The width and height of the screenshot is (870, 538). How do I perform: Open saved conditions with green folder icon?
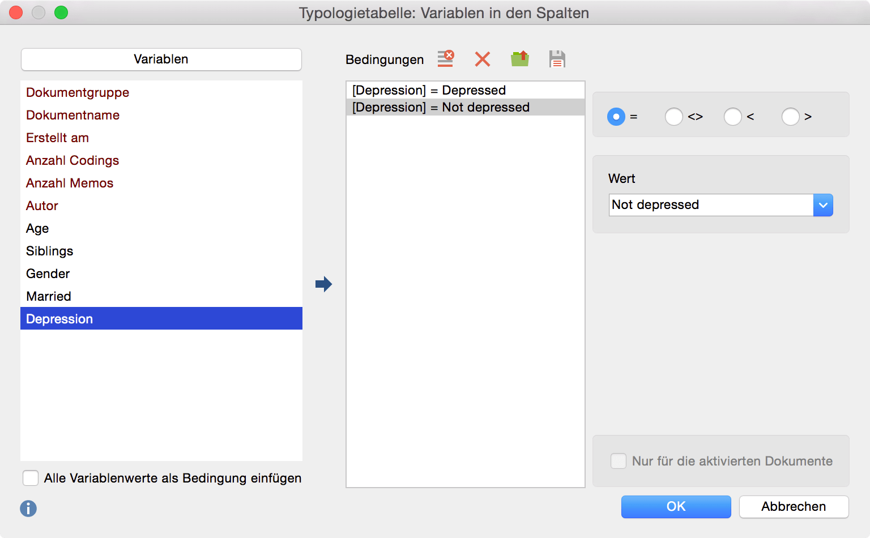520,59
